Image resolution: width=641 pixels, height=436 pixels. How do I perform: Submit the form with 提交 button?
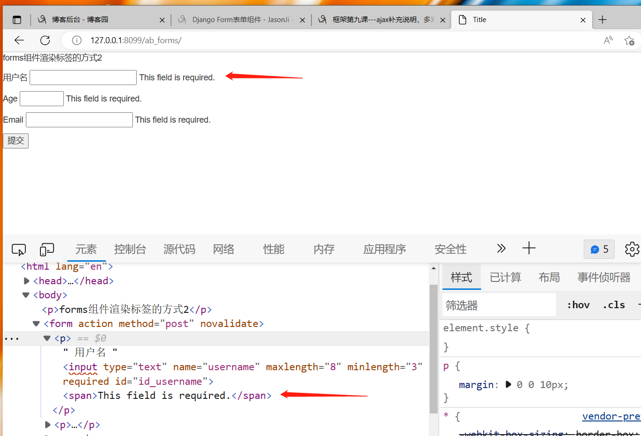(16, 141)
